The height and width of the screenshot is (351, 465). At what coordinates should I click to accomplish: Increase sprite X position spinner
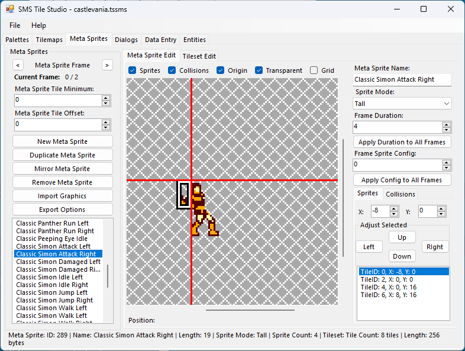click(394, 209)
